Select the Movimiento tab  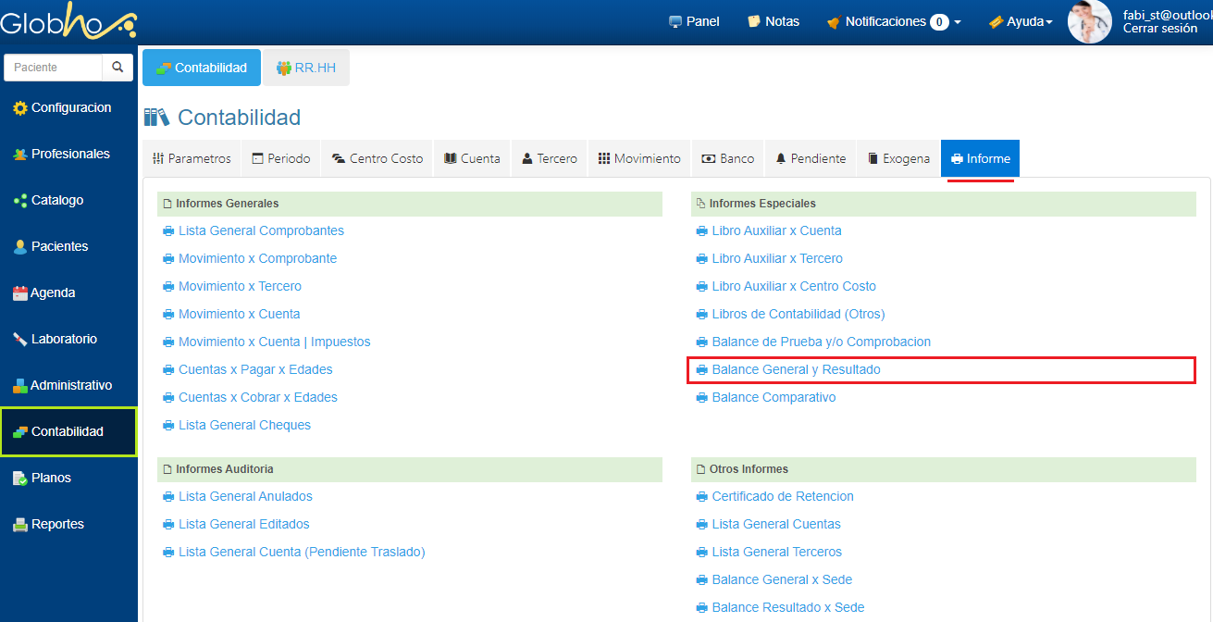(x=639, y=158)
